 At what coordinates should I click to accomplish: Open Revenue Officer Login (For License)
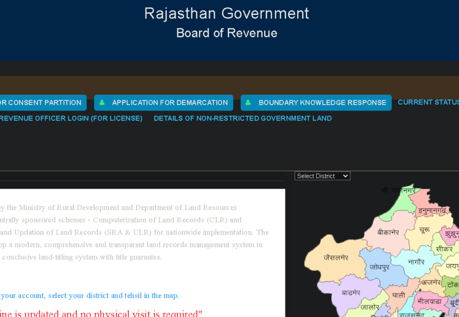(71, 118)
